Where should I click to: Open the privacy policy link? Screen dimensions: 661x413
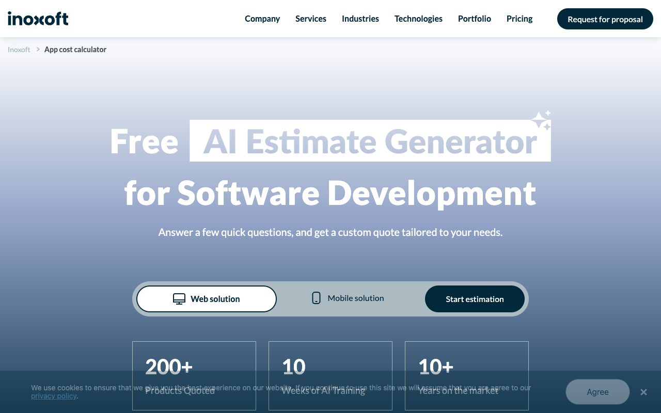coord(54,396)
